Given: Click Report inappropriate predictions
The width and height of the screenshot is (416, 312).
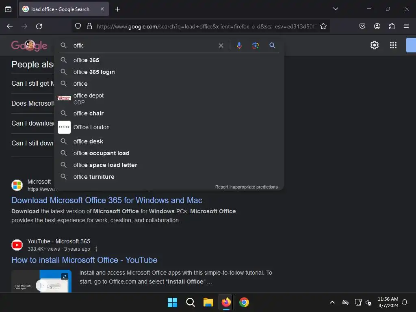Looking at the screenshot, I should point(246,187).
